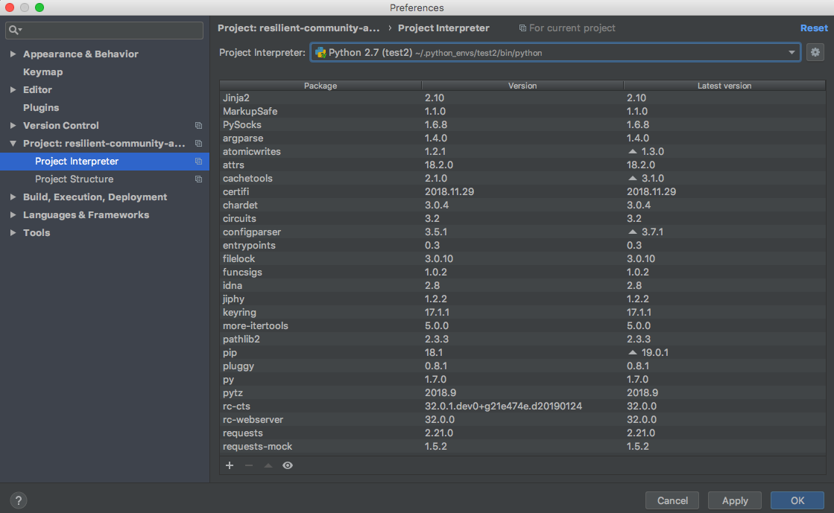
Task: Select the certifi package row
Action: [x=522, y=191]
